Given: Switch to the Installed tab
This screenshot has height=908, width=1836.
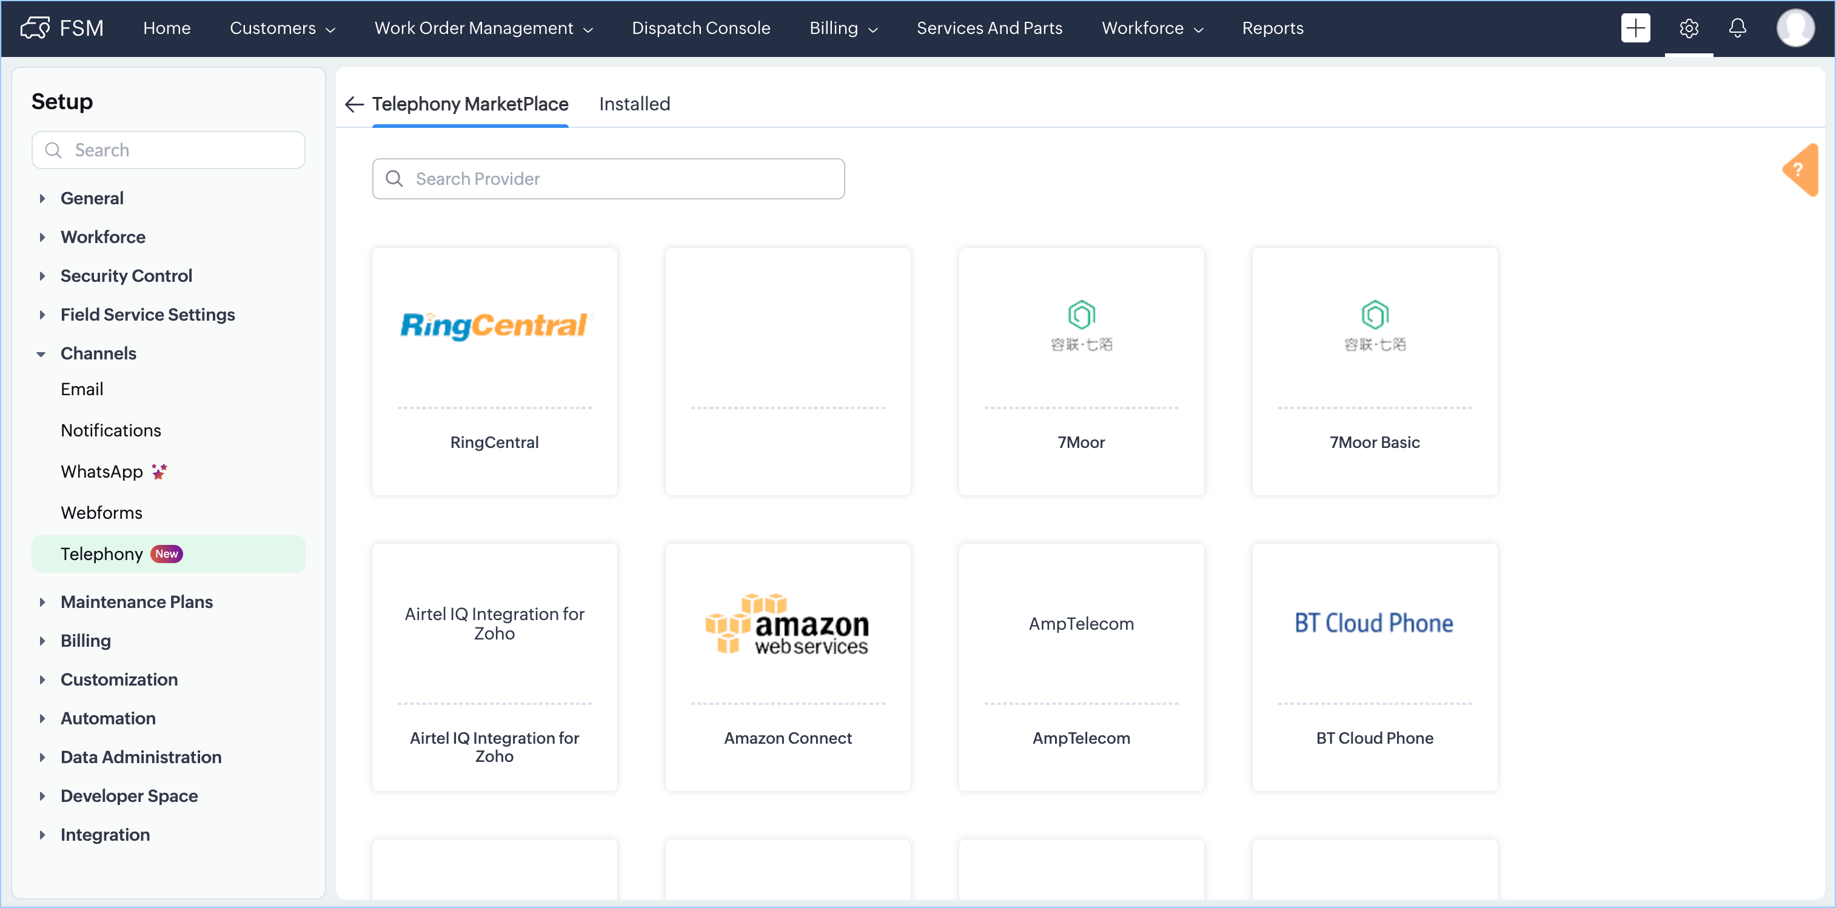Looking at the screenshot, I should click(x=634, y=104).
